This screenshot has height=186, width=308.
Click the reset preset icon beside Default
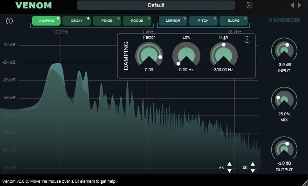coord(249,5)
